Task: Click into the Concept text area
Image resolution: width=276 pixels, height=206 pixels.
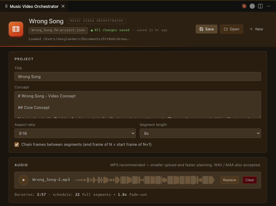Action: [138, 105]
